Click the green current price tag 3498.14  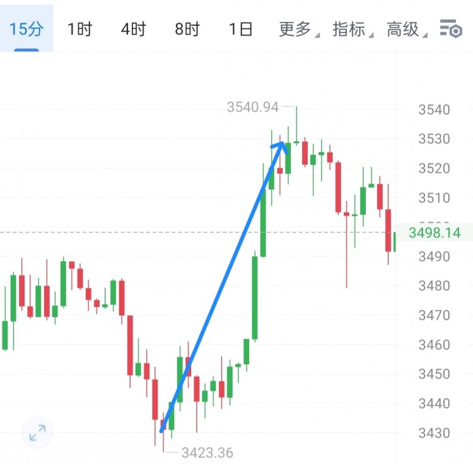pos(434,233)
